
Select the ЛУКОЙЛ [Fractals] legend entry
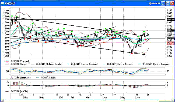click(17, 61)
